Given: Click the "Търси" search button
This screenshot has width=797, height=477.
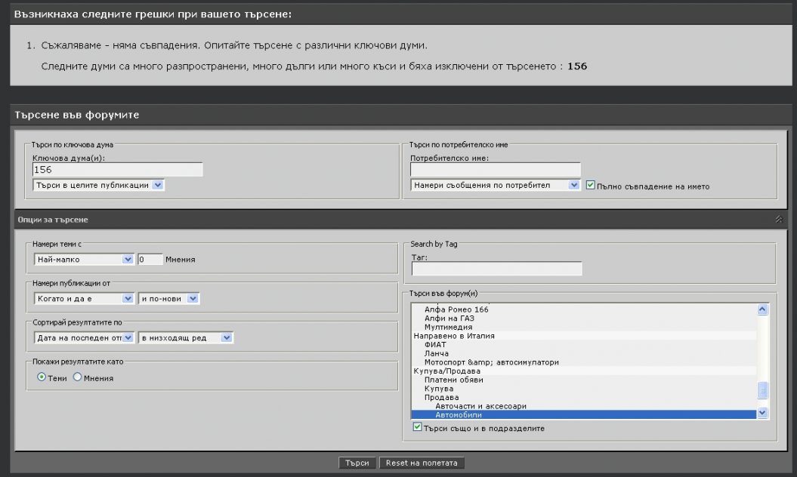Looking at the screenshot, I should pyautogui.click(x=357, y=463).
